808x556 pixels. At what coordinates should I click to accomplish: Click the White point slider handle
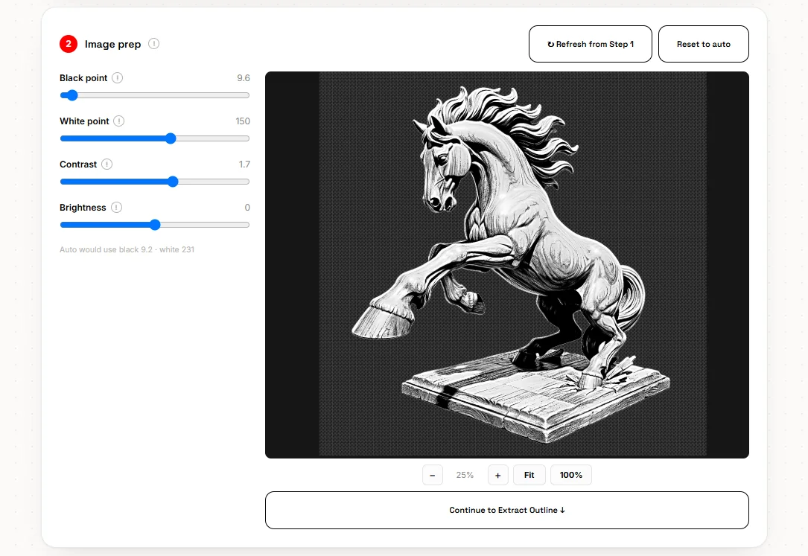coord(171,138)
